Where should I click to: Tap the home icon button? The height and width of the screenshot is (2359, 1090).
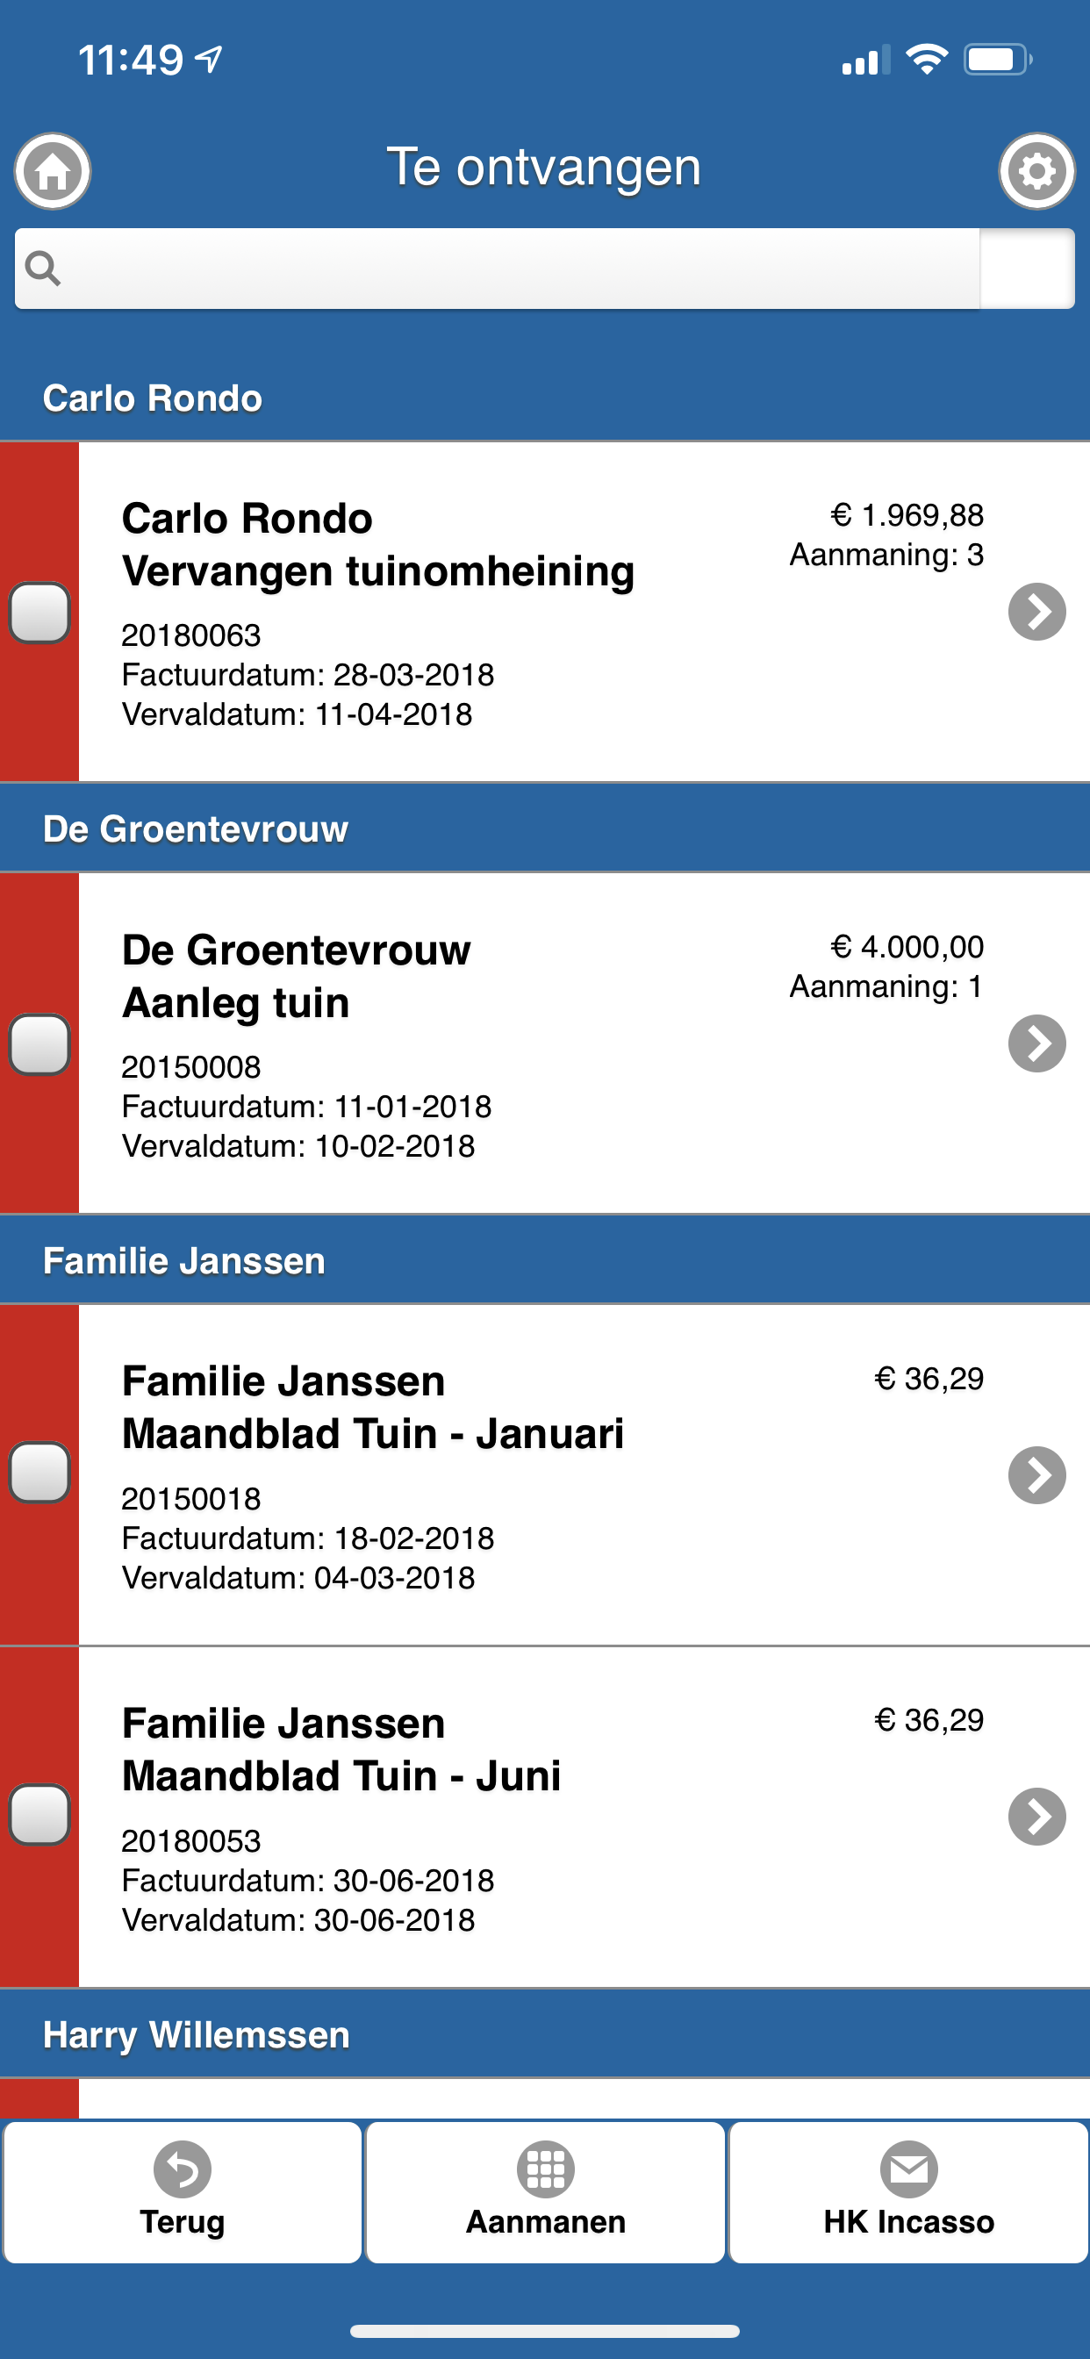[x=52, y=171]
